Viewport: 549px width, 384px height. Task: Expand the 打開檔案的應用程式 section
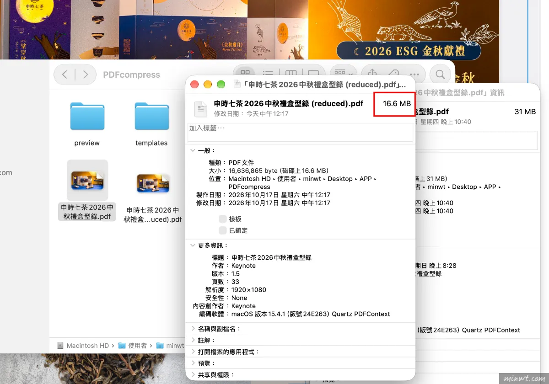193,352
